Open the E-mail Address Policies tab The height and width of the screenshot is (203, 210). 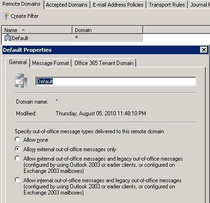[118, 5]
